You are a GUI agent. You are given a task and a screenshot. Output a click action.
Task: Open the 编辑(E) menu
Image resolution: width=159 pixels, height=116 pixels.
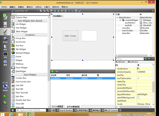pos(12,7)
